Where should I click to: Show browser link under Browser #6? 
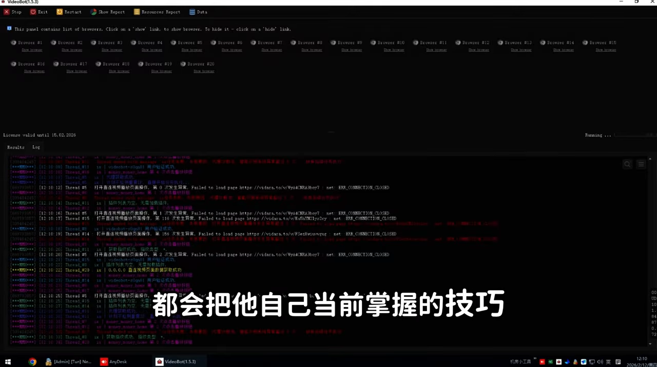(232, 50)
